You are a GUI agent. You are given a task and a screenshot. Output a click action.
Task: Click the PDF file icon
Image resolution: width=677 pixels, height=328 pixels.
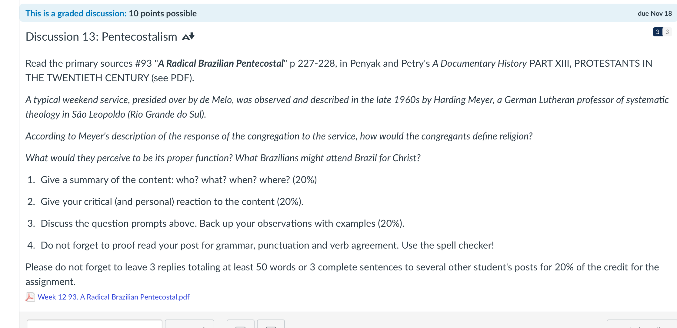30,297
